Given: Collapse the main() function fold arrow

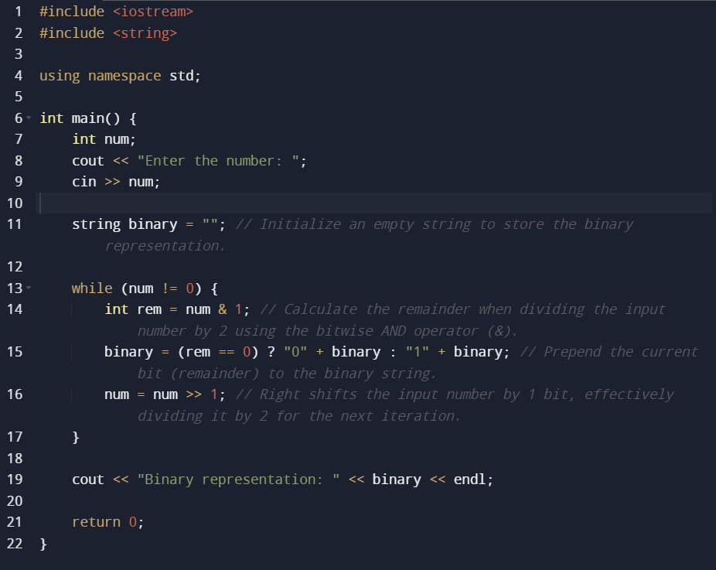Looking at the screenshot, I should tap(29, 118).
